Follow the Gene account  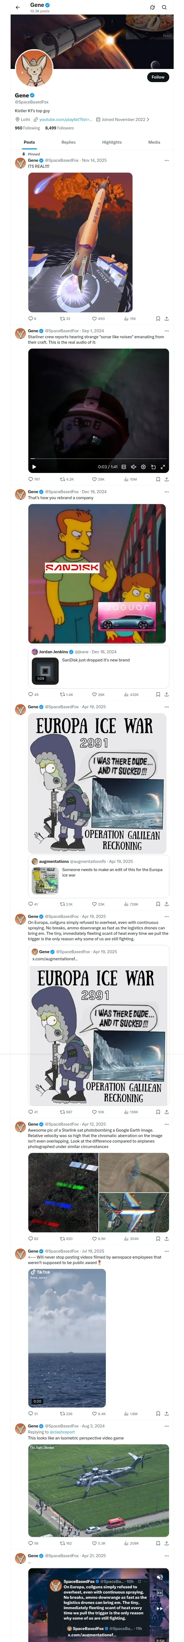[x=158, y=77]
